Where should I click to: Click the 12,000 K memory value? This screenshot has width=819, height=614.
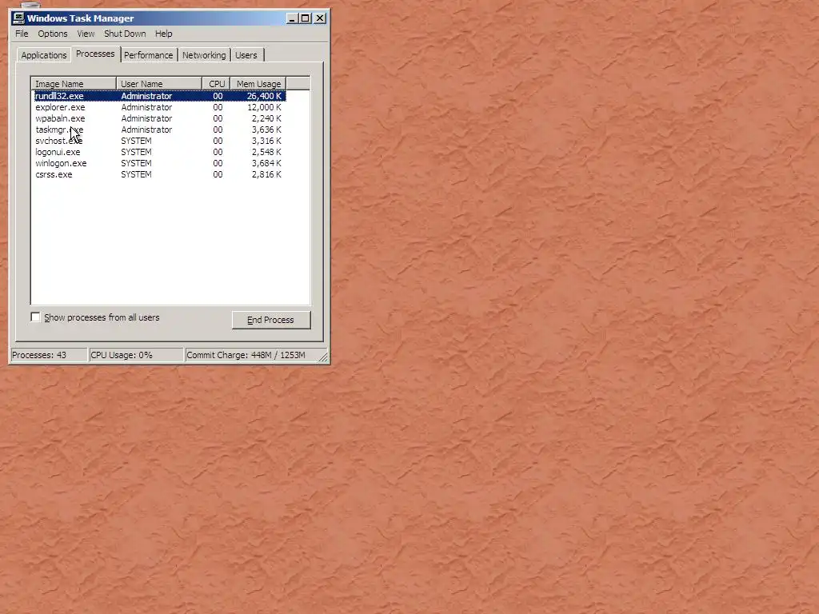point(264,107)
